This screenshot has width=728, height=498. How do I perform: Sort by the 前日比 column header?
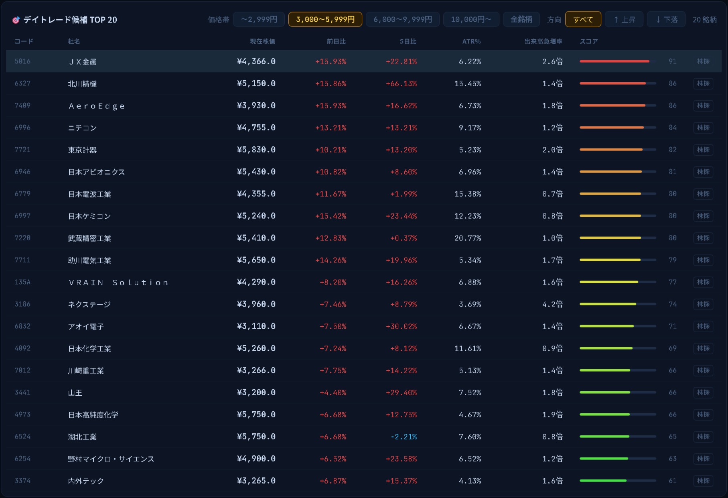(x=336, y=41)
